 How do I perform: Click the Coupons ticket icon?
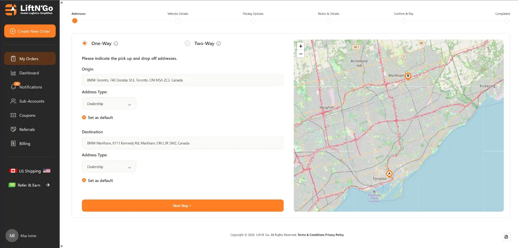[13, 115]
